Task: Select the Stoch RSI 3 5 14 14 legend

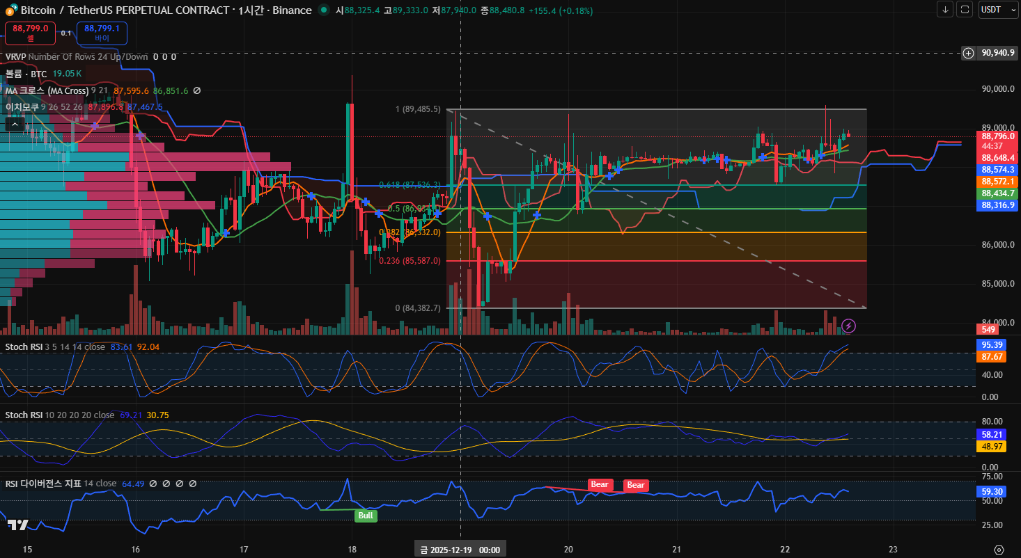Action: (x=56, y=346)
